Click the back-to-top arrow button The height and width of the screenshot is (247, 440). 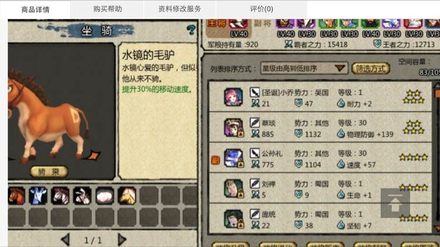(395, 203)
